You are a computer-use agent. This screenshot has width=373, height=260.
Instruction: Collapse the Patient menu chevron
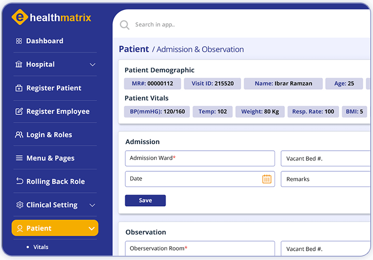coord(92,229)
